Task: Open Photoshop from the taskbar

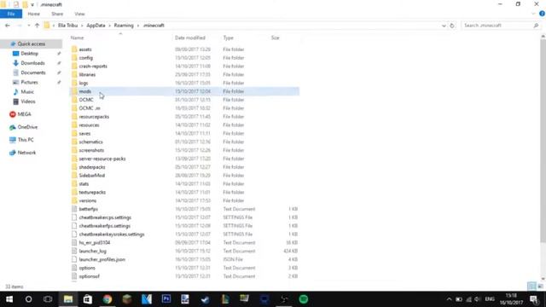Action: tap(166, 299)
